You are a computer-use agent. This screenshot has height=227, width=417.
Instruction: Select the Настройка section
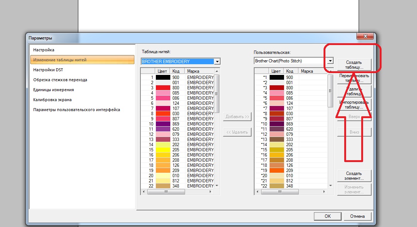[x=44, y=50]
